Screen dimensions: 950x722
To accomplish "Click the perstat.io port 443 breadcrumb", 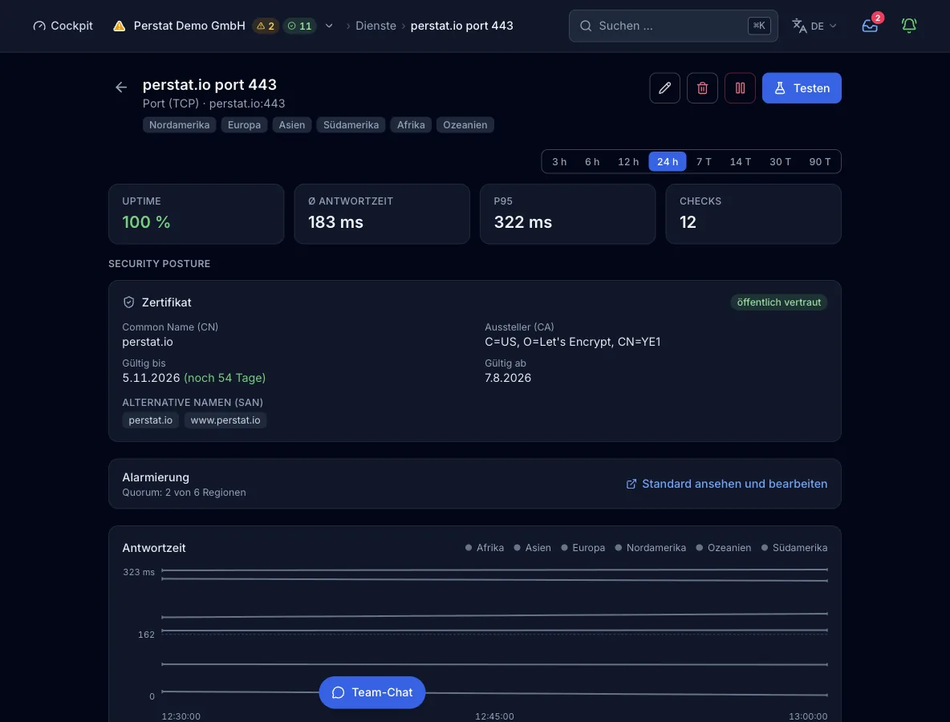I will 461,26.
